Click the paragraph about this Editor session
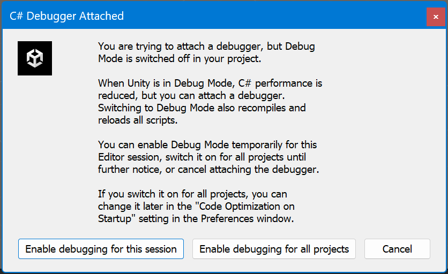The width and height of the screenshot is (448, 274). (x=209, y=157)
